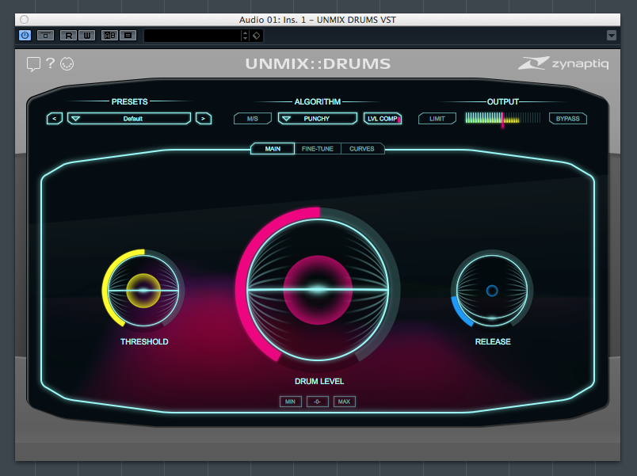
Task: Switch to the CURVES tab
Action: click(x=362, y=149)
